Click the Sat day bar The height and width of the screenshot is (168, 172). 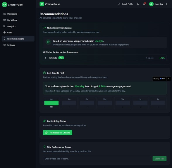tap(158, 103)
